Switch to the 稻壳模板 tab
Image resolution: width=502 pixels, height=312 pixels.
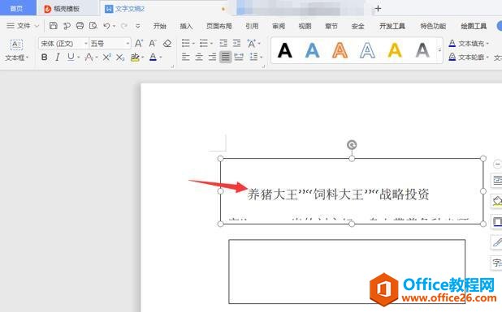67,9
